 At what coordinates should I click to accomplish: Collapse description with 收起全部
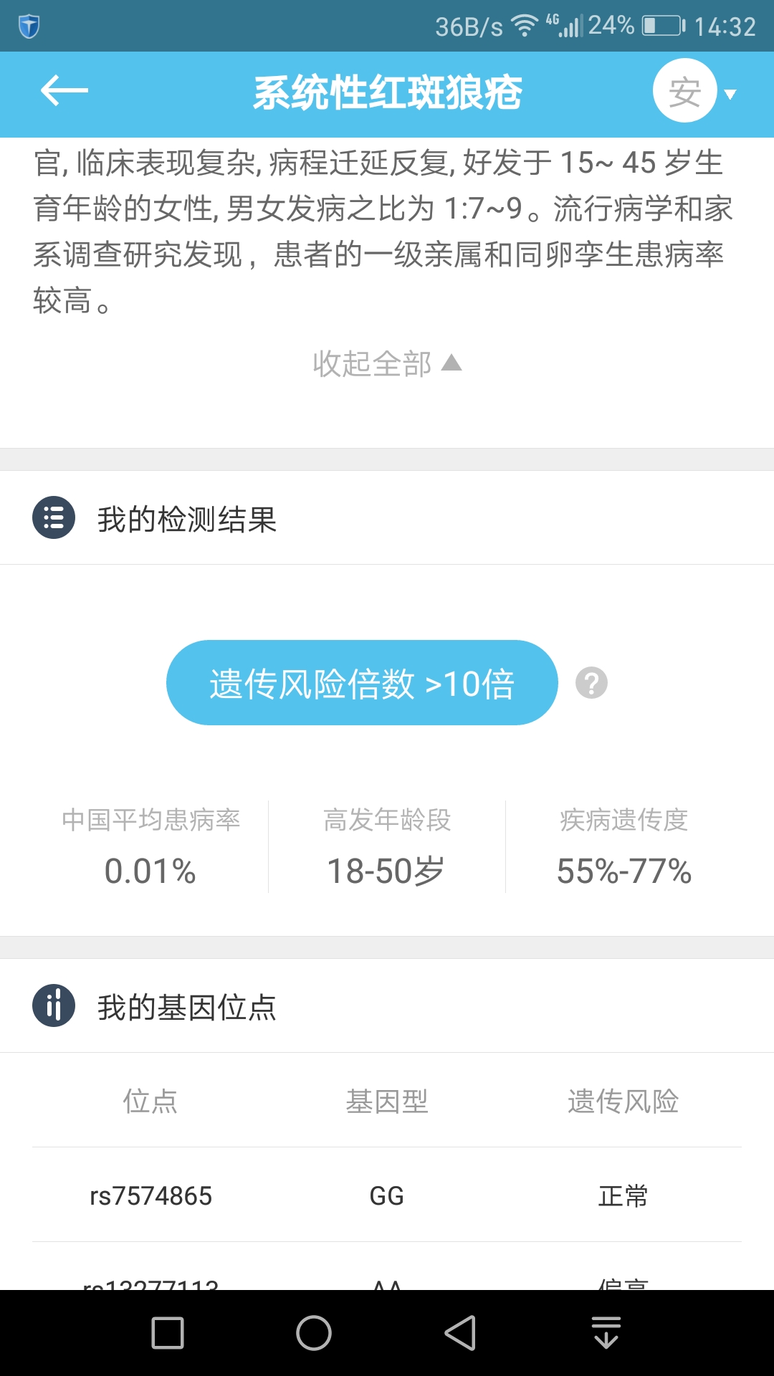coord(373,363)
